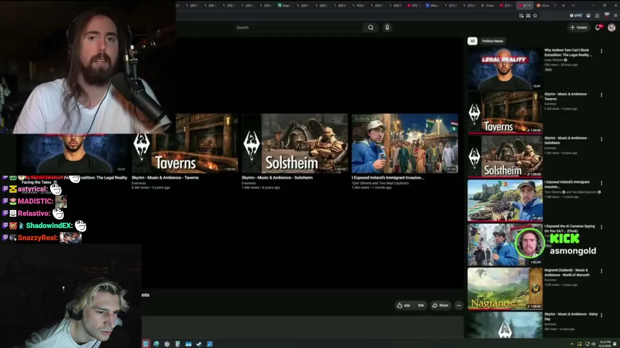
Task: Open sidebar title 'I Exposed Ireland's Immigrant Invasion'
Action: [x=567, y=184]
